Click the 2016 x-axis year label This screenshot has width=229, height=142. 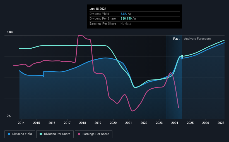coord(52,123)
